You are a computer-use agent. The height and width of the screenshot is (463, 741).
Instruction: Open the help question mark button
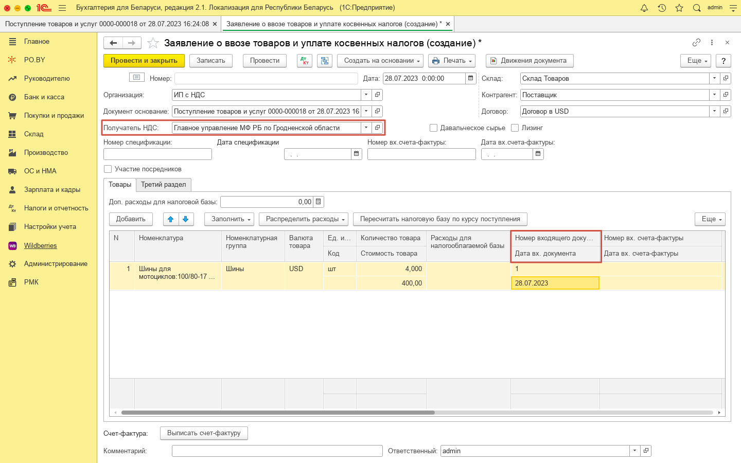724,61
